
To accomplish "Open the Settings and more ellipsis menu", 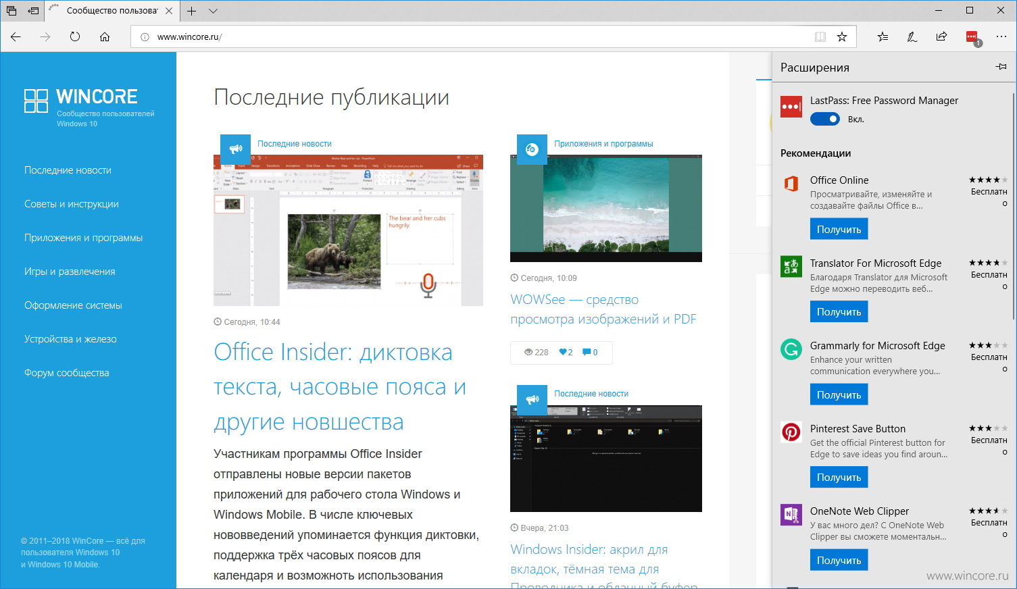I will [x=1001, y=36].
